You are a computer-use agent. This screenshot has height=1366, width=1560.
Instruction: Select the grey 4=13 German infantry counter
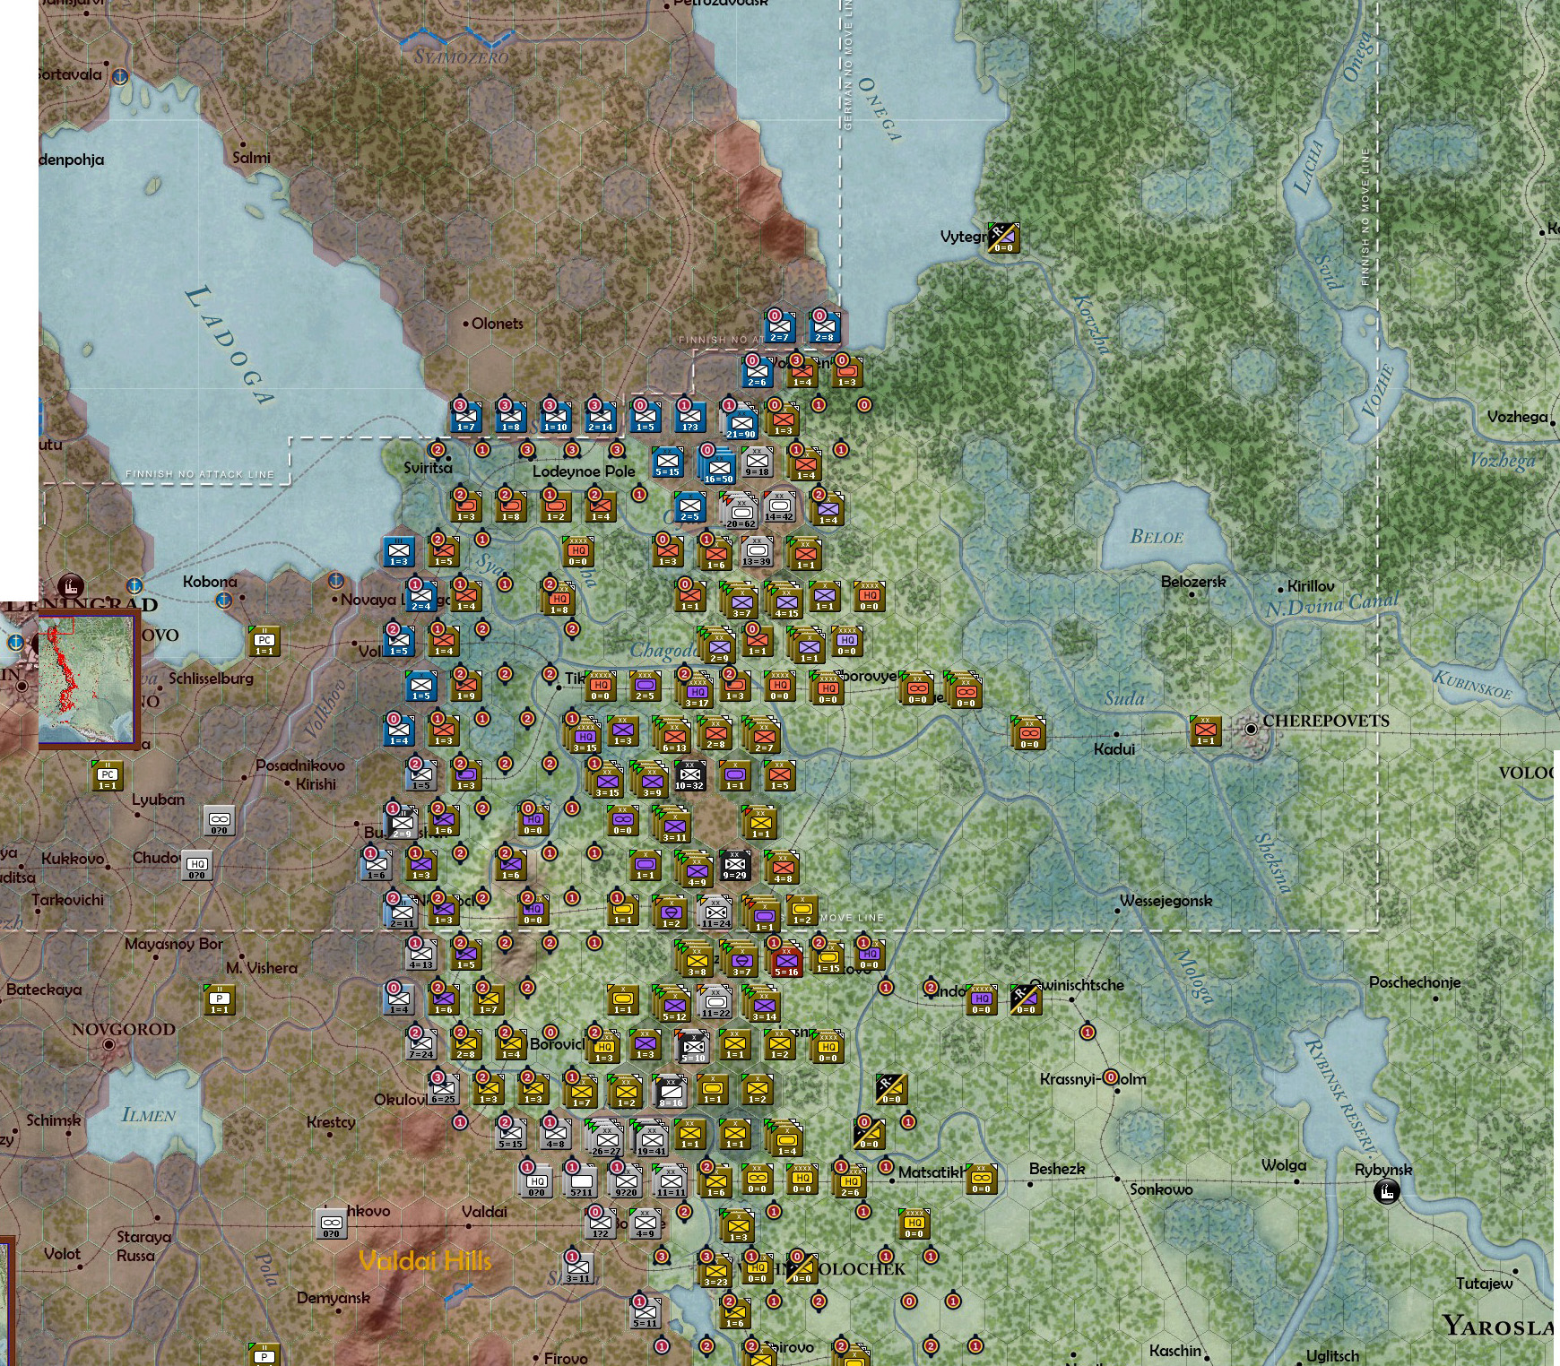[421, 955]
